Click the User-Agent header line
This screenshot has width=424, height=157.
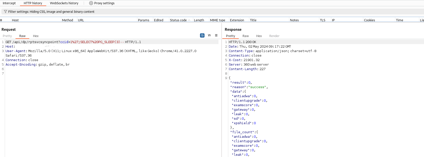coord(101,53)
